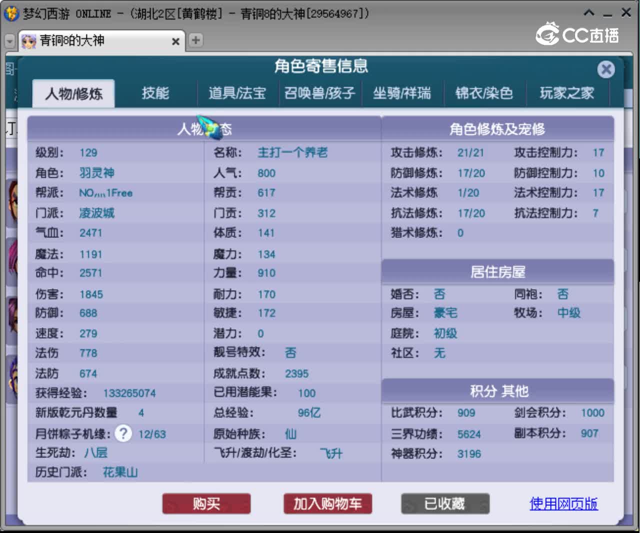Select the 青铜8的大神 window tab
Image resolution: width=640 pixels, height=533 pixels.
pyautogui.click(x=101, y=40)
